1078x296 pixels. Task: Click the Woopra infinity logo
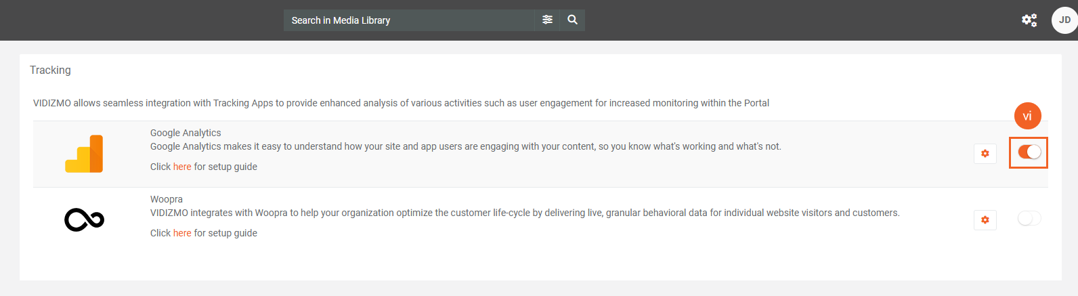point(84,220)
